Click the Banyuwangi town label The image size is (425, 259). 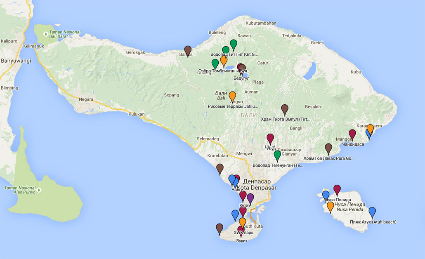click(x=16, y=61)
